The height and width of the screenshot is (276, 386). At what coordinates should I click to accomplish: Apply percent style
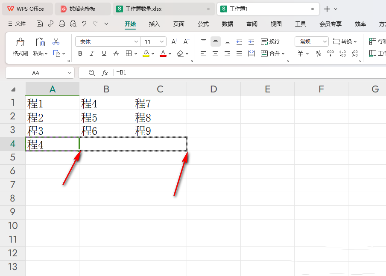(x=319, y=53)
